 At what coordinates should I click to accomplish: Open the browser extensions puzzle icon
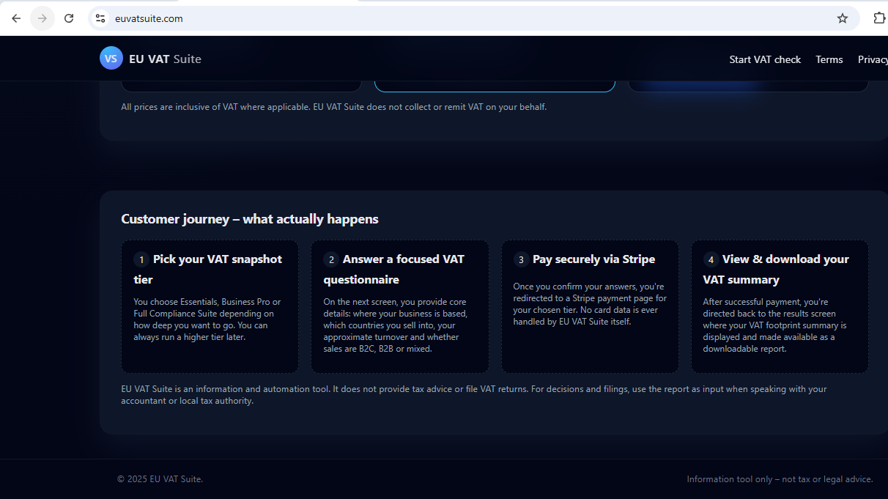click(x=879, y=18)
